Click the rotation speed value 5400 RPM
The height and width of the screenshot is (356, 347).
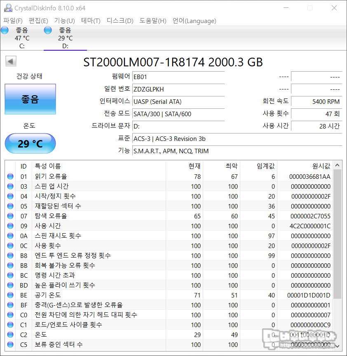[317, 101]
